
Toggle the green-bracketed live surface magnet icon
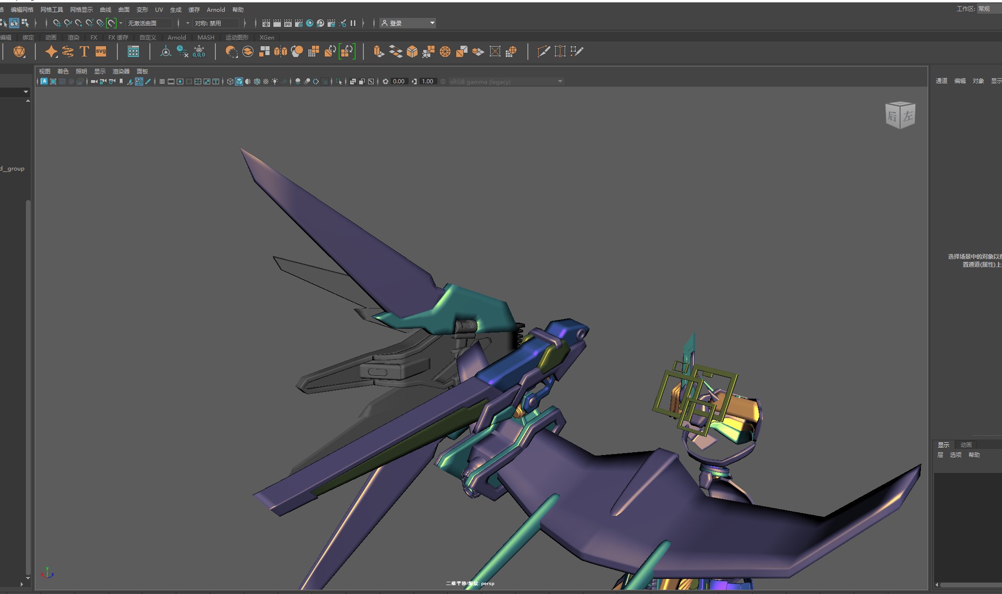point(111,23)
